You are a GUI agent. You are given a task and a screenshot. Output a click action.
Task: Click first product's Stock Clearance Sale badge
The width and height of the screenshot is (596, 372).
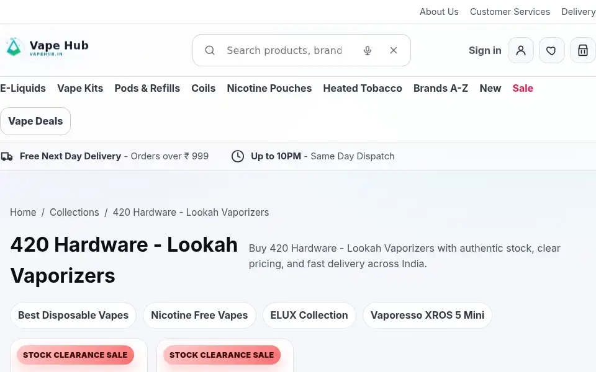75,355
